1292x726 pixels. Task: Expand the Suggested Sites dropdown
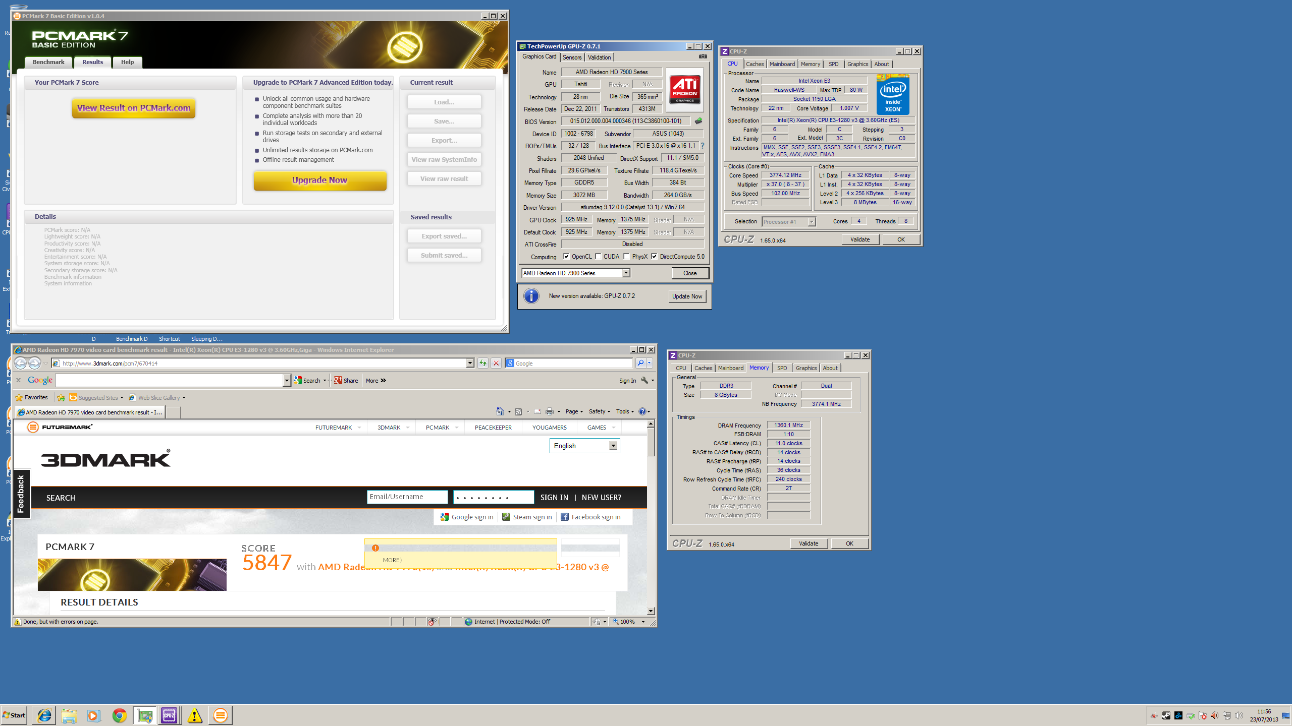click(122, 398)
